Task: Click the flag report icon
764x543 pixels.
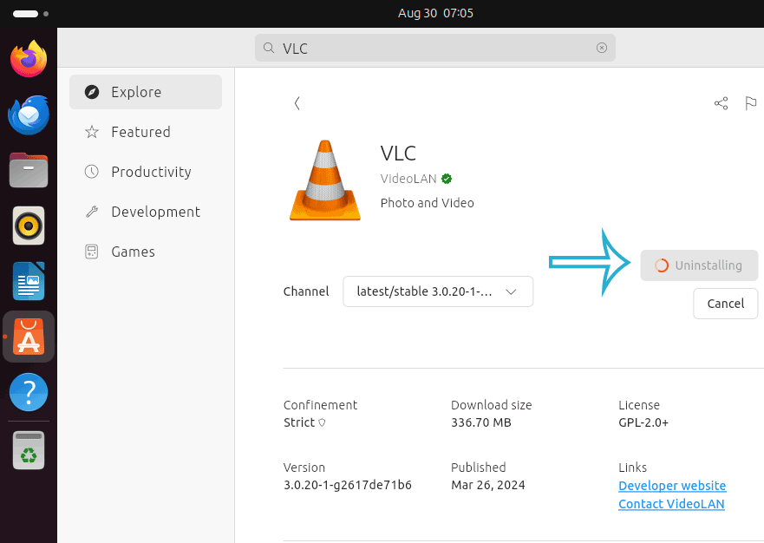Action: (x=751, y=103)
